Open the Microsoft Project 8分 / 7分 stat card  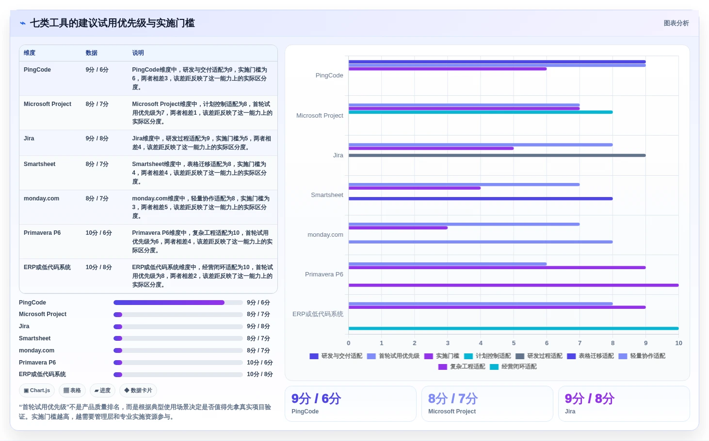pyautogui.click(x=487, y=404)
